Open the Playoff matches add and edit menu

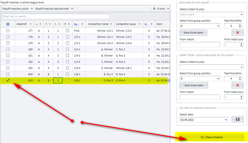tap(54, 9)
